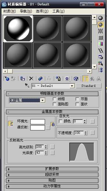Toggle the Backlight button
Screen dimensions: 107x191
coord(101,25)
